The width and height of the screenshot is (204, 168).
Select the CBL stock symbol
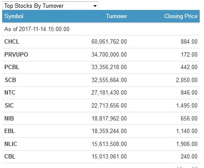(x=10, y=156)
